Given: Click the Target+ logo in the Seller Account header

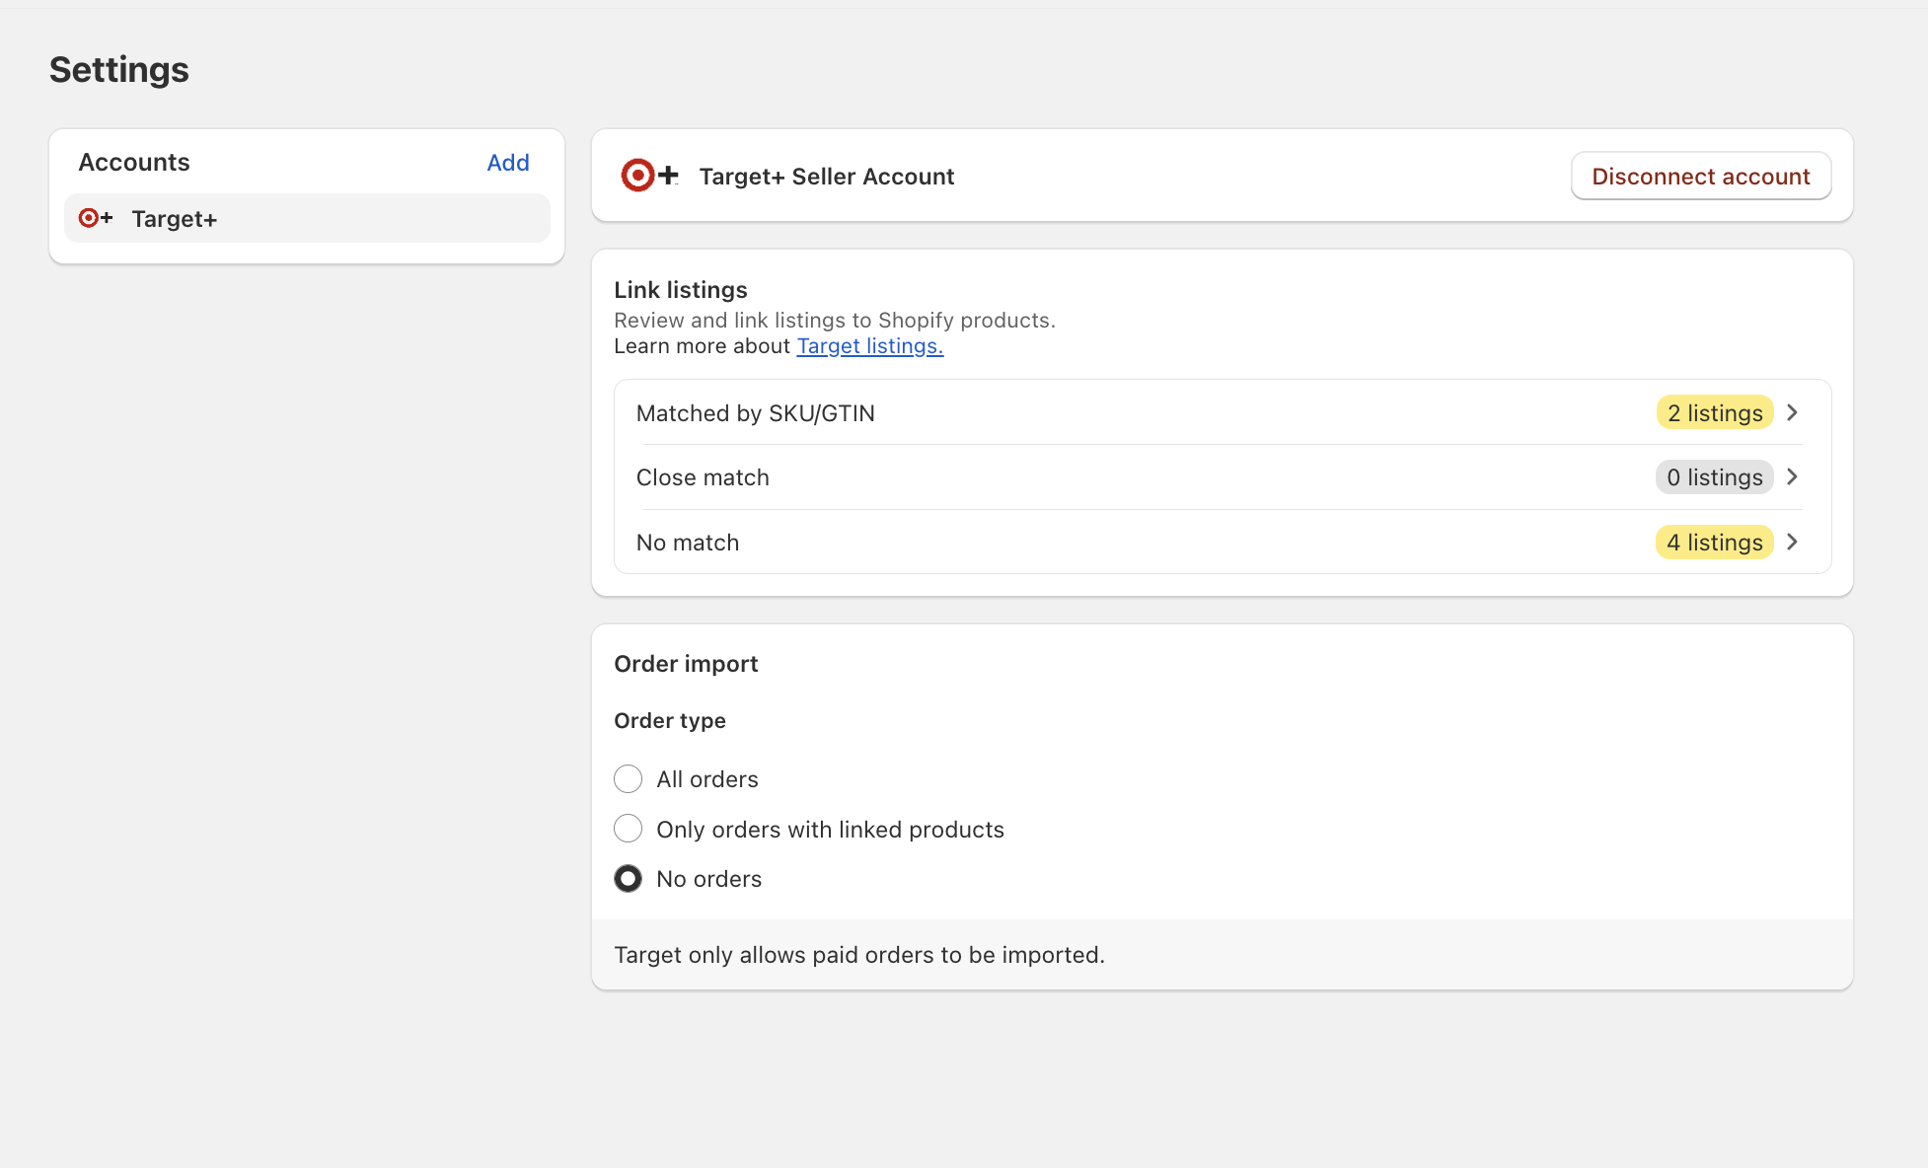Looking at the screenshot, I should [650, 176].
